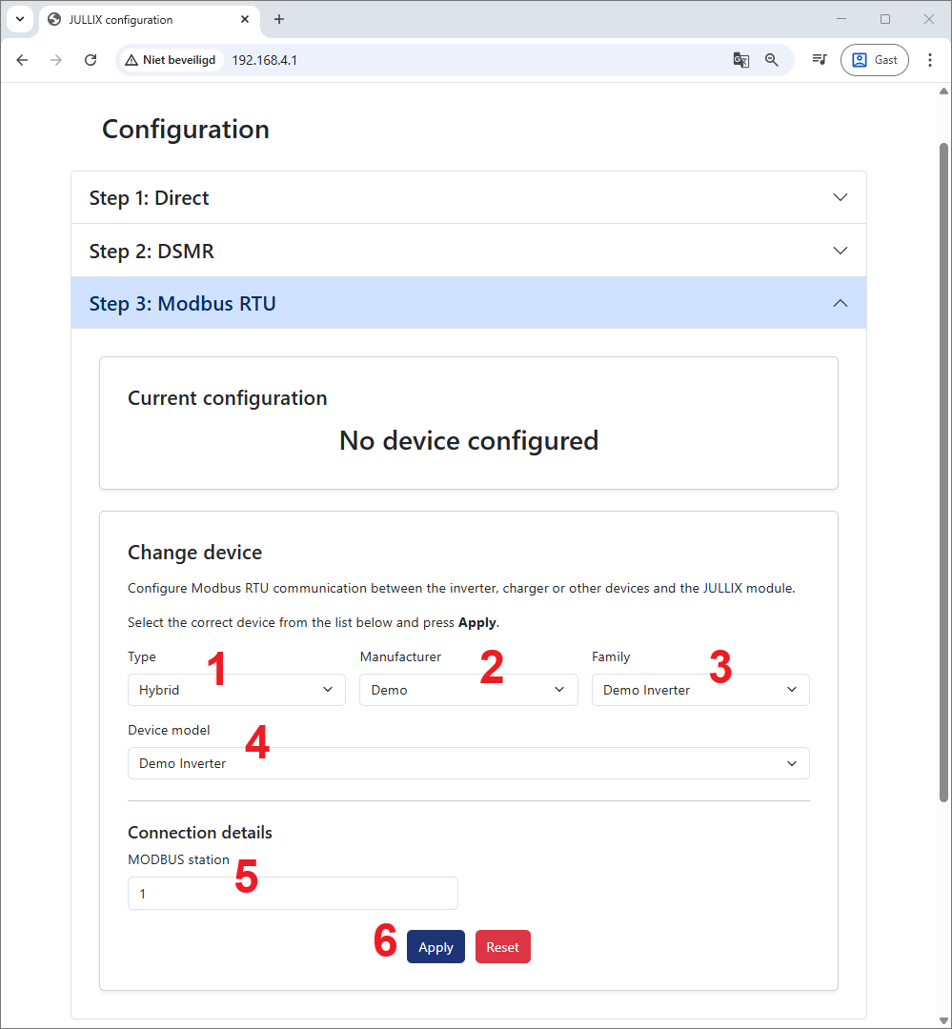Open the Device model dropdown
The width and height of the screenshot is (952, 1029).
[x=468, y=763]
